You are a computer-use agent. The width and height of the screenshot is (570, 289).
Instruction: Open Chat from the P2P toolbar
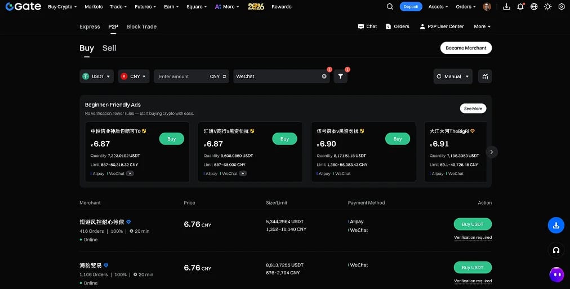click(x=367, y=26)
